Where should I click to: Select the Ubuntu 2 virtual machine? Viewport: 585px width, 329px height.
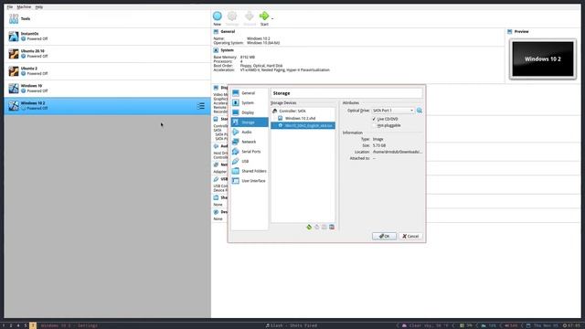108,71
